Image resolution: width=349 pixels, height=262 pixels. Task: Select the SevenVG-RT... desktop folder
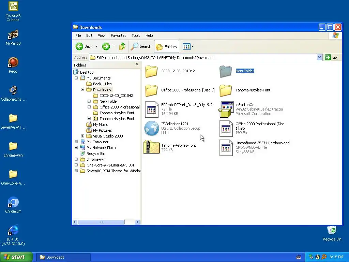[13, 121]
